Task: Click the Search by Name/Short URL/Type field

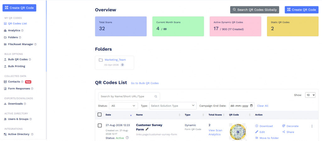Action: pos(129,97)
